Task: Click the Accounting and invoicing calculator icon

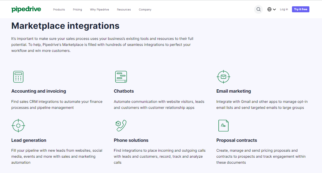Action: tap(18, 77)
